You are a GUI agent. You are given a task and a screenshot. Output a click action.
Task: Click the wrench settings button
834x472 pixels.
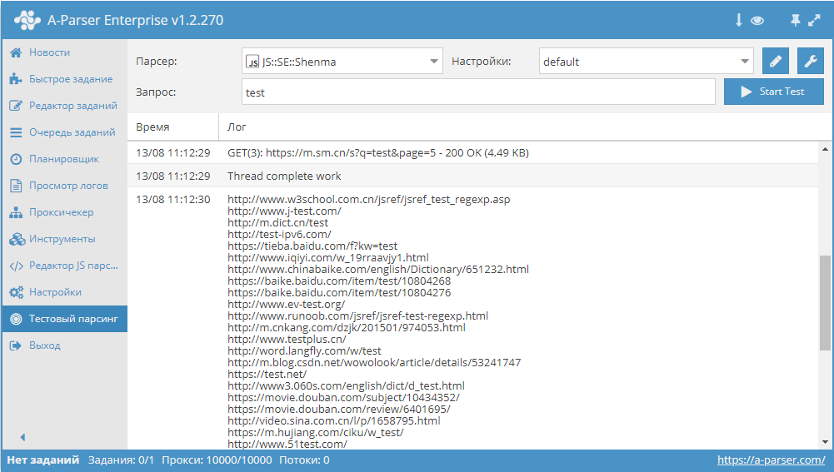(811, 61)
